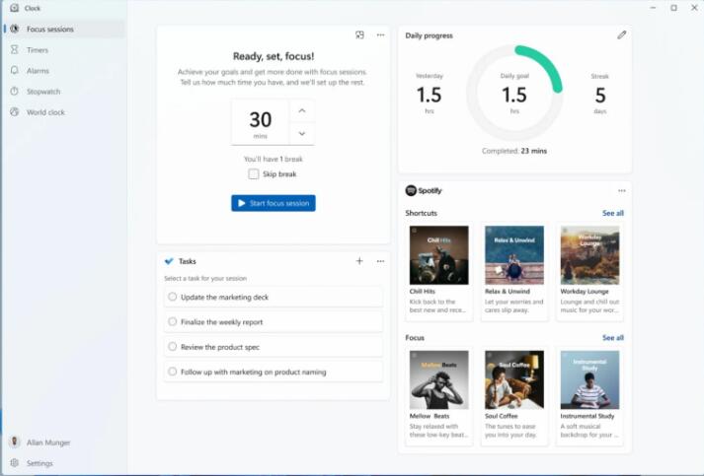
Task: Add a new task with the plus icon
Action: tap(359, 261)
